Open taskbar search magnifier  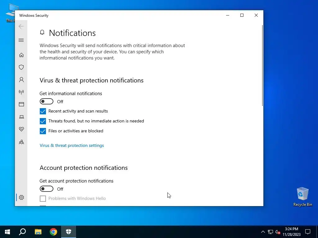[x=22, y=232]
